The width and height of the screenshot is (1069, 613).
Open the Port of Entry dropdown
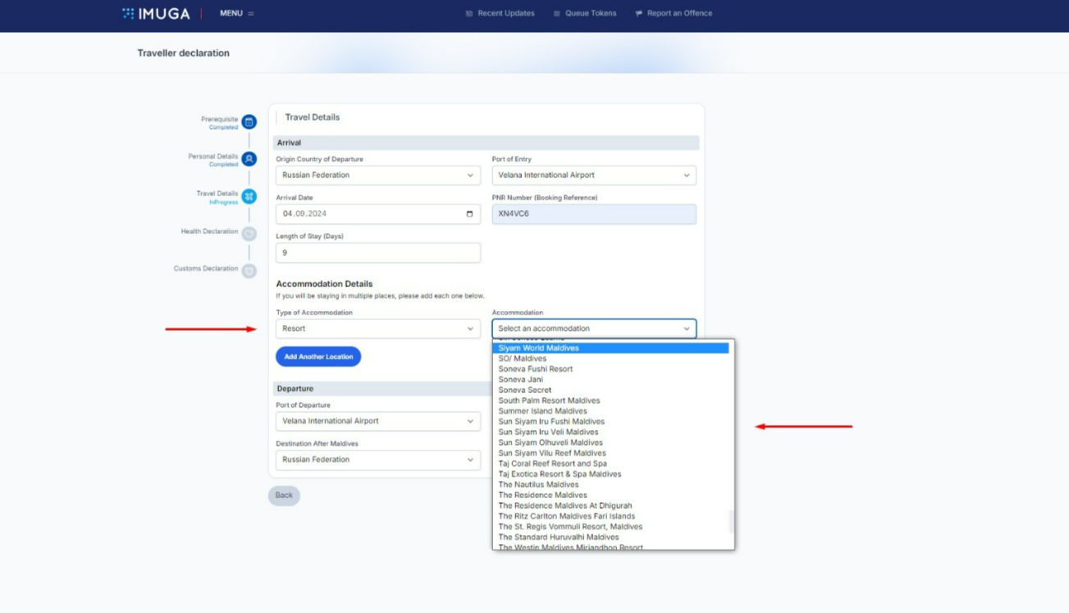(594, 175)
